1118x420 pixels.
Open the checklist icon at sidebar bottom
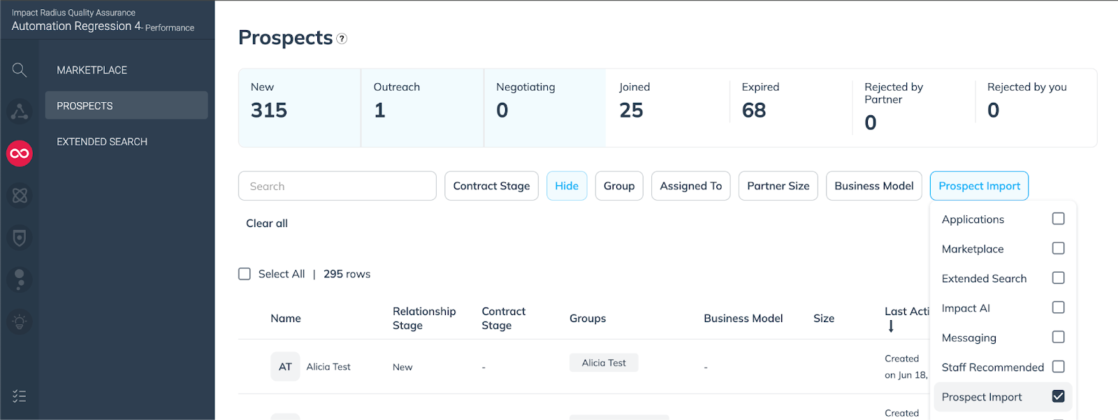20,396
